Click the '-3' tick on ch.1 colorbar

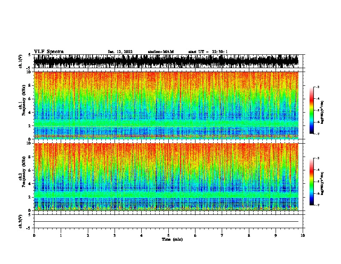pyautogui.click(x=318, y=87)
